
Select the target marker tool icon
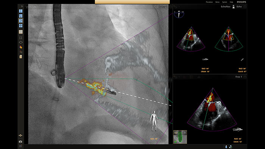pyautogui.click(x=20, y=38)
